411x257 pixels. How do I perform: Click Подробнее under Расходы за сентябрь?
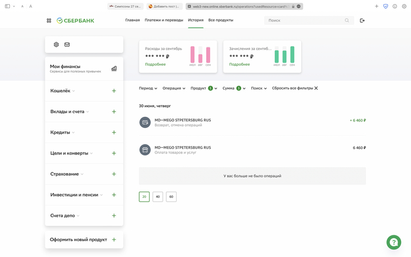[x=156, y=65]
